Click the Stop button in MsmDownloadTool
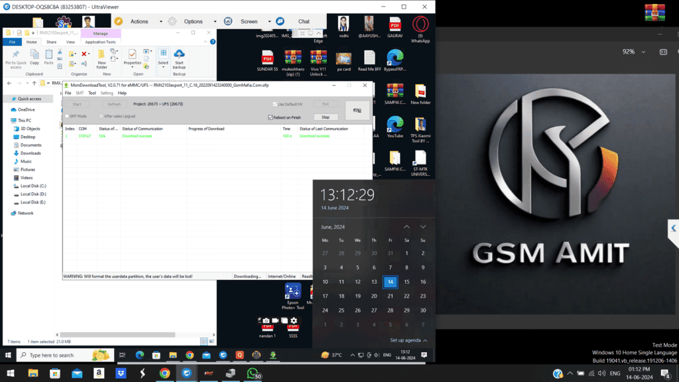The width and height of the screenshot is (679, 382). click(326, 117)
